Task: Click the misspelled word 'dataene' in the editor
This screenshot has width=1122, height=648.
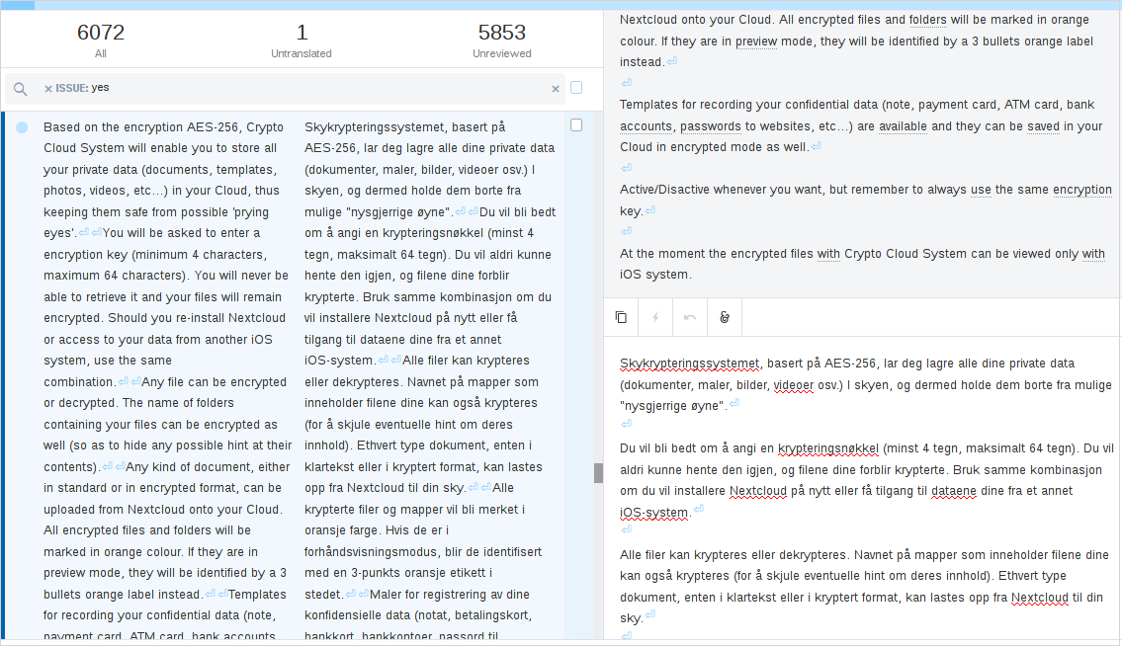Action: pyautogui.click(x=954, y=491)
